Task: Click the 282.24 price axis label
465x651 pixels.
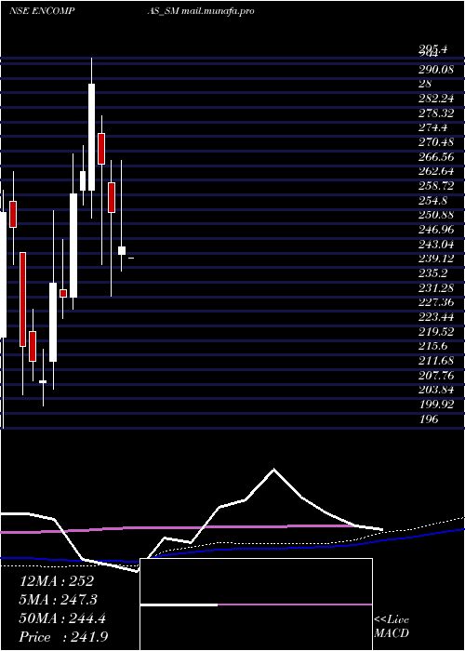Action: point(436,98)
